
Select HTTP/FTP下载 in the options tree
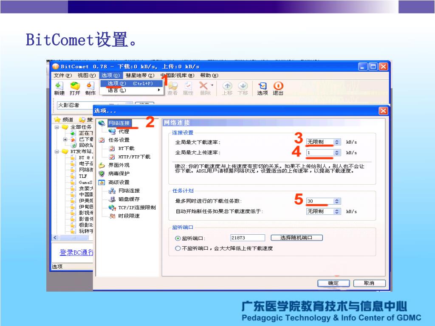click(134, 157)
